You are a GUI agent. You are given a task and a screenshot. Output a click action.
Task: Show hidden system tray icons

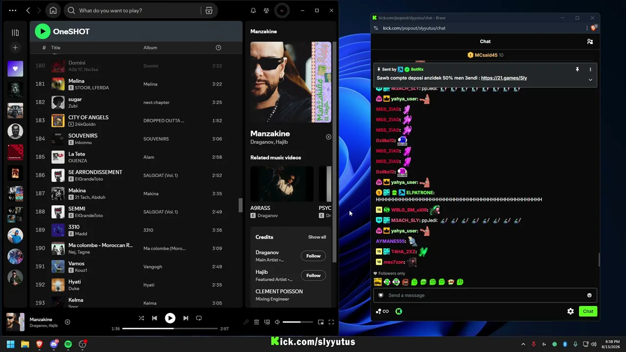pyautogui.click(x=523, y=344)
